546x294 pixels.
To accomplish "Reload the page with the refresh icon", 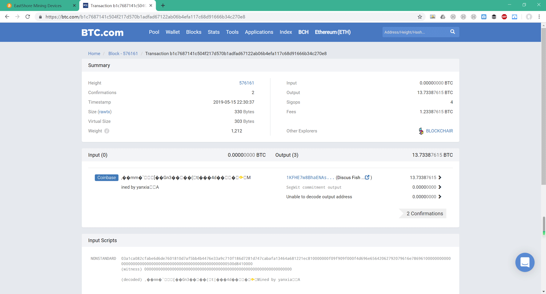I will 28,17.
